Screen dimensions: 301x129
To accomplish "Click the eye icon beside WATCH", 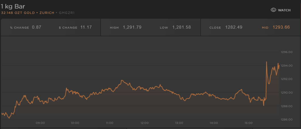I will coord(273,10).
